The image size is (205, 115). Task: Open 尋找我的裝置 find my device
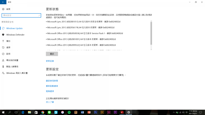tap(12, 60)
